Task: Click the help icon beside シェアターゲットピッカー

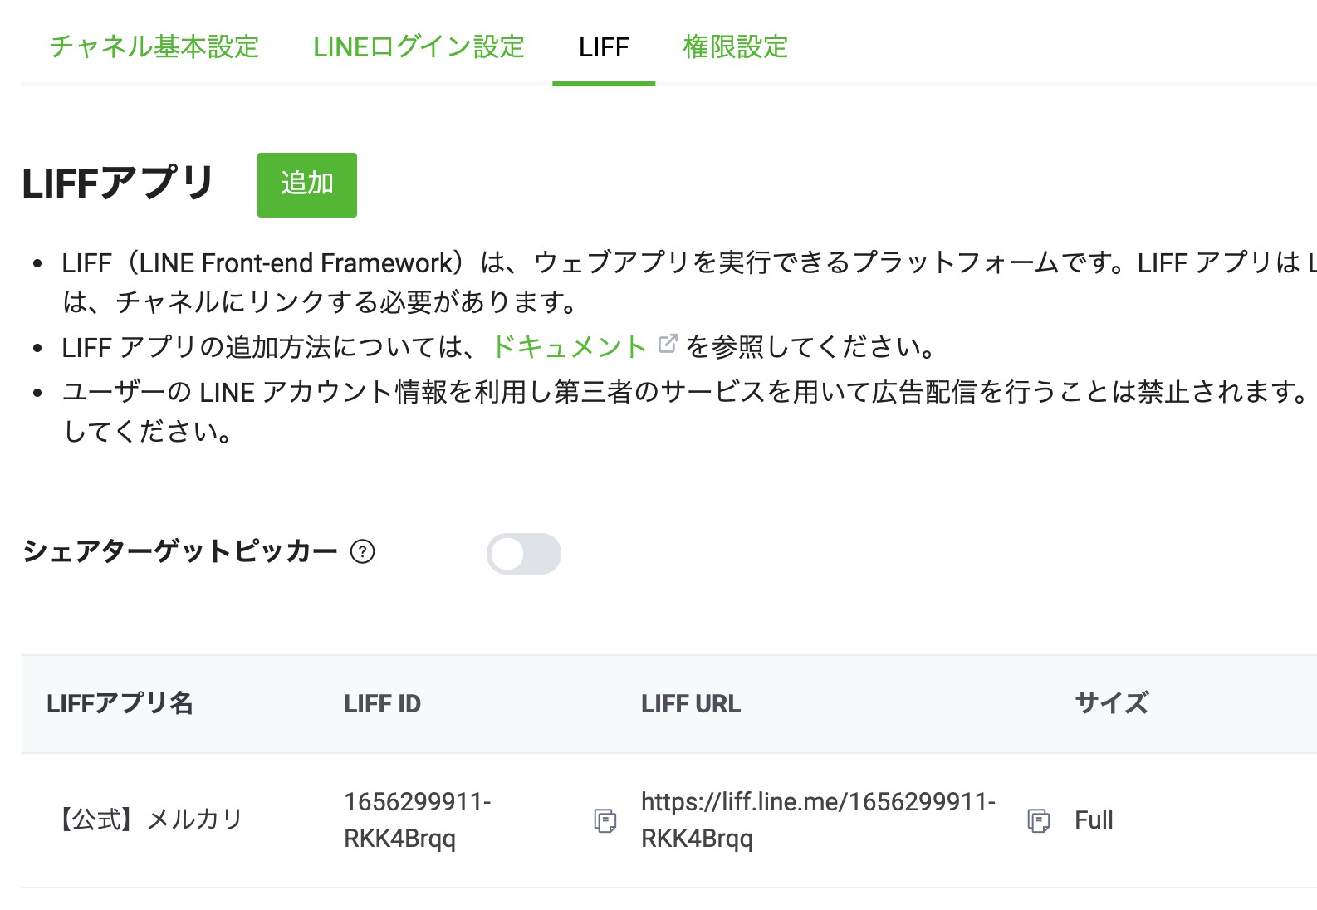Action: point(363,551)
